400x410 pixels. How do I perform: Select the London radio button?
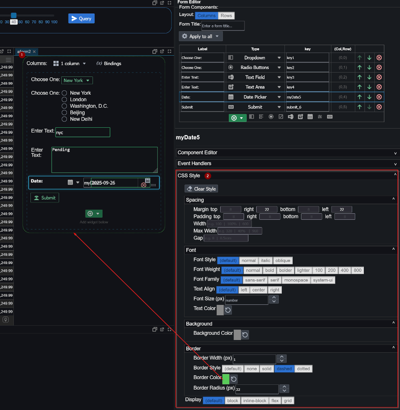click(64, 99)
